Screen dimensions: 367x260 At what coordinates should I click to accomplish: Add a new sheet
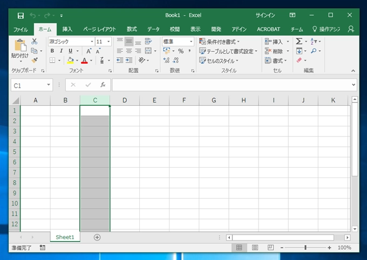[97, 237]
